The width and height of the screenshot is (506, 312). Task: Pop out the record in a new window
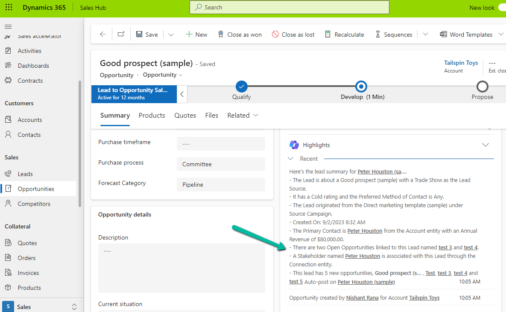point(121,34)
